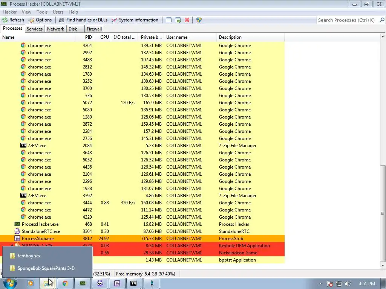Click the volume speaker tray icon
This screenshot has width=386, height=289.
pos(348,284)
